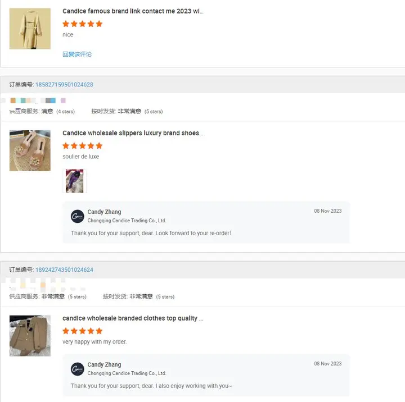Click Chongqing Candice Trading Co. in second reply
Image resolution: width=405 pixels, height=402 pixels.
[x=127, y=373]
